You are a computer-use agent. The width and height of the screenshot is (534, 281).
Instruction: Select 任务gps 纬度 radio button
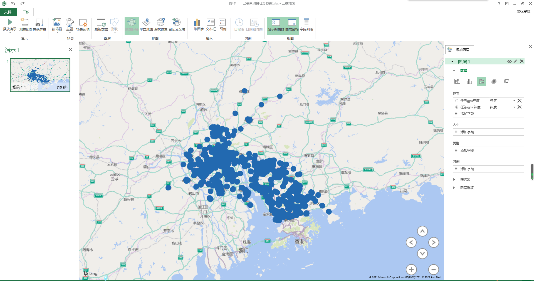457,107
